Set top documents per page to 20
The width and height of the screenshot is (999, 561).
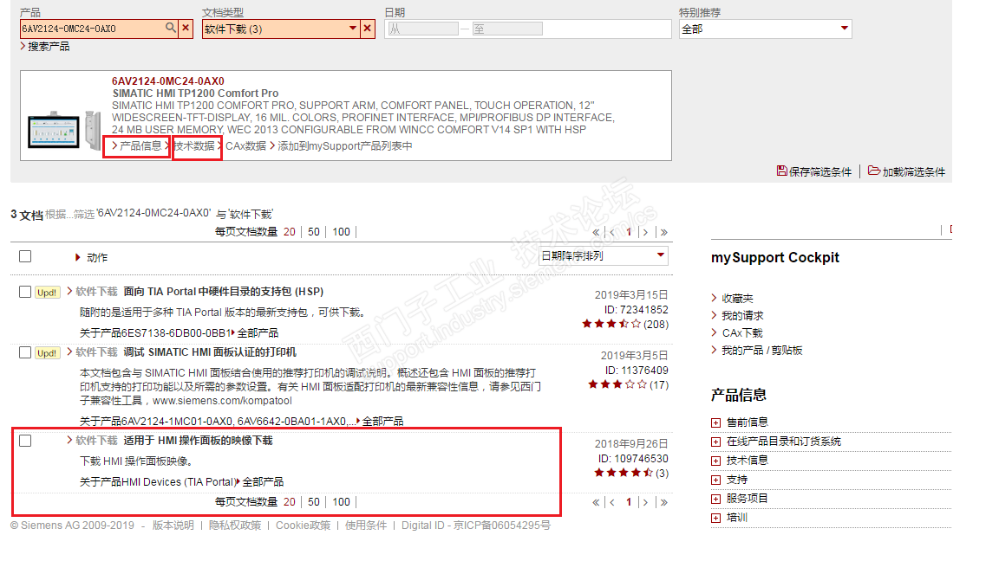click(x=290, y=231)
